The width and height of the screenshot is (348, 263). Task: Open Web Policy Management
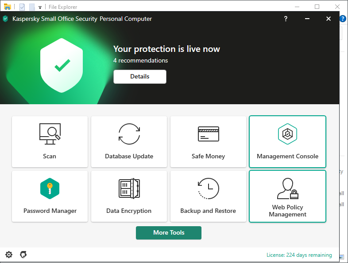click(x=287, y=196)
